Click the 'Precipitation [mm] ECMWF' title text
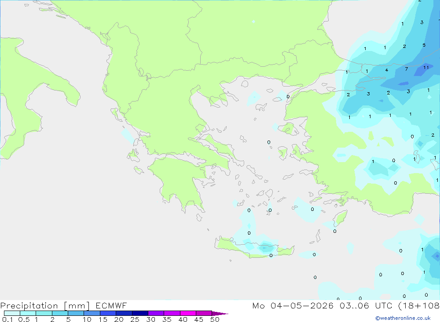The width and height of the screenshot is (440, 322). [x=64, y=306]
